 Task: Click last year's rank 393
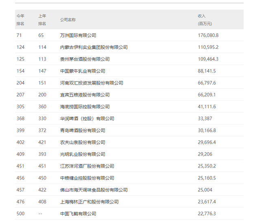click(x=42, y=154)
